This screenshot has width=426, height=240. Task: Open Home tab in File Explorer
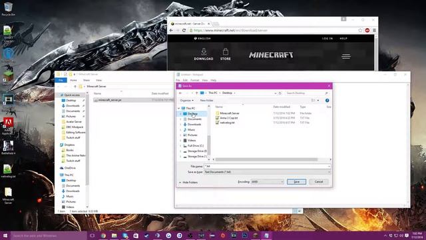73,80
